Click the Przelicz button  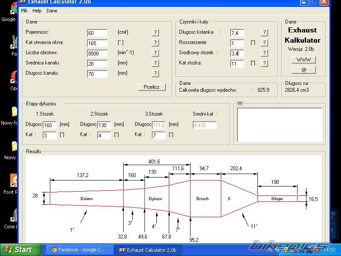[x=152, y=87]
